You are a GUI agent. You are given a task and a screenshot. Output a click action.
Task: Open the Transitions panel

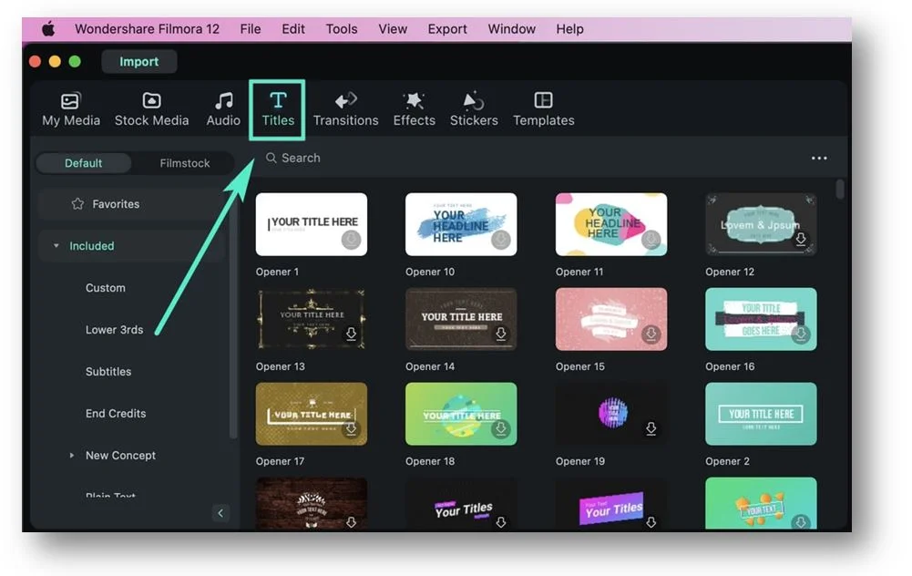(346, 108)
